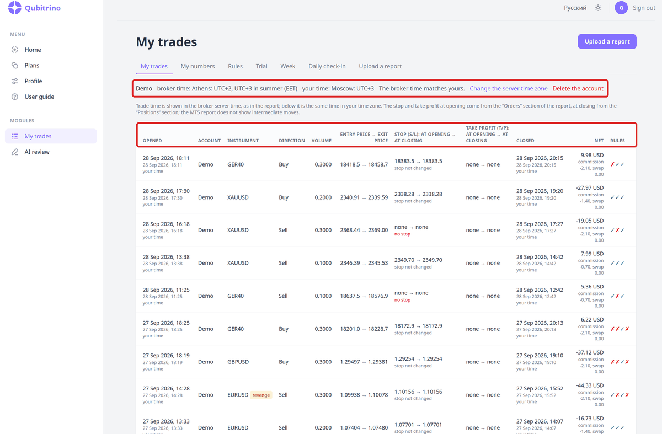Click entry price 18418.5 → 18458.7
Image resolution: width=662 pixels, height=434 pixels.
coord(364,164)
